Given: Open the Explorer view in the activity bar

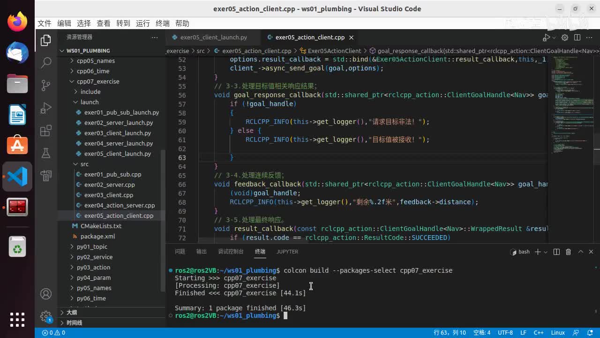Looking at the screenshot, I should click(46, 40).
